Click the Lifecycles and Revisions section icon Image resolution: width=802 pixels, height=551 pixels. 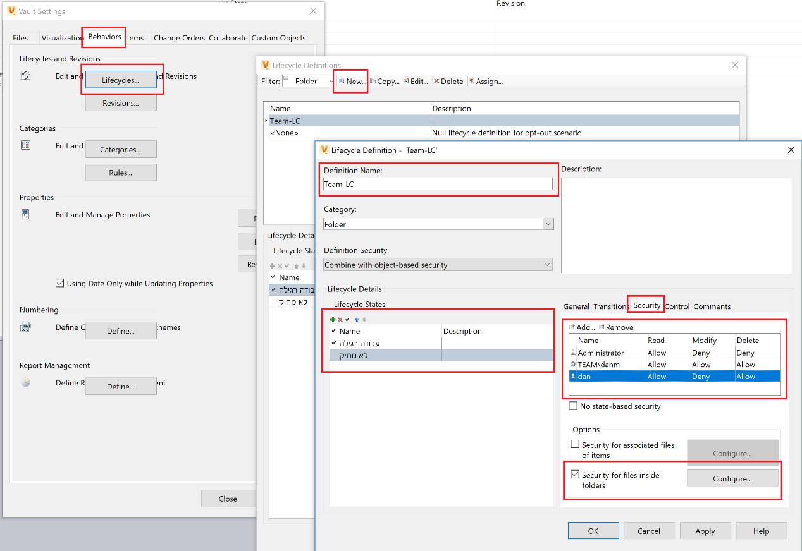(x=25, y=76)
